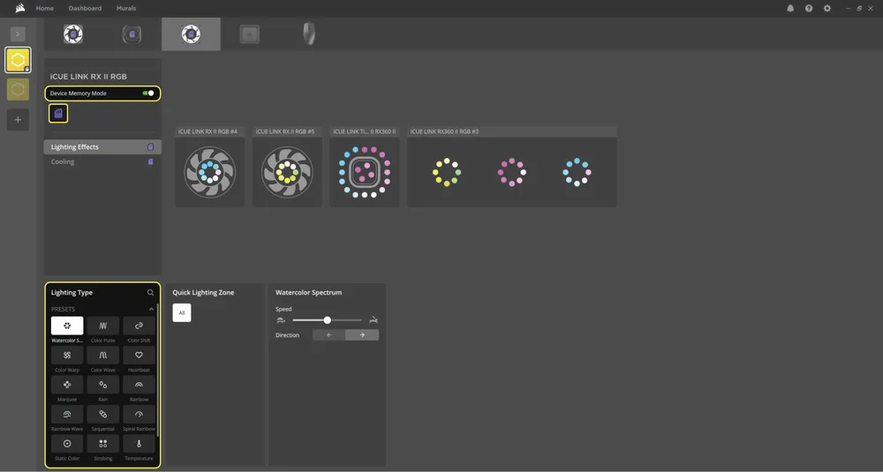Viewport: 883px width, 472px height.
Task: Open the help question mark icon
Action: click(x=809, y=9)
